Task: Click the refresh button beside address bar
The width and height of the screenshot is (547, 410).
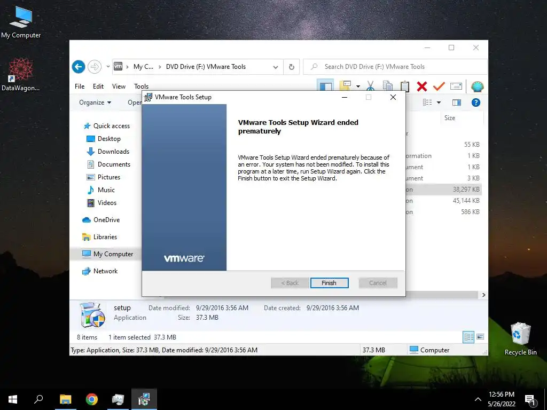Action: (x=292, y=67)
